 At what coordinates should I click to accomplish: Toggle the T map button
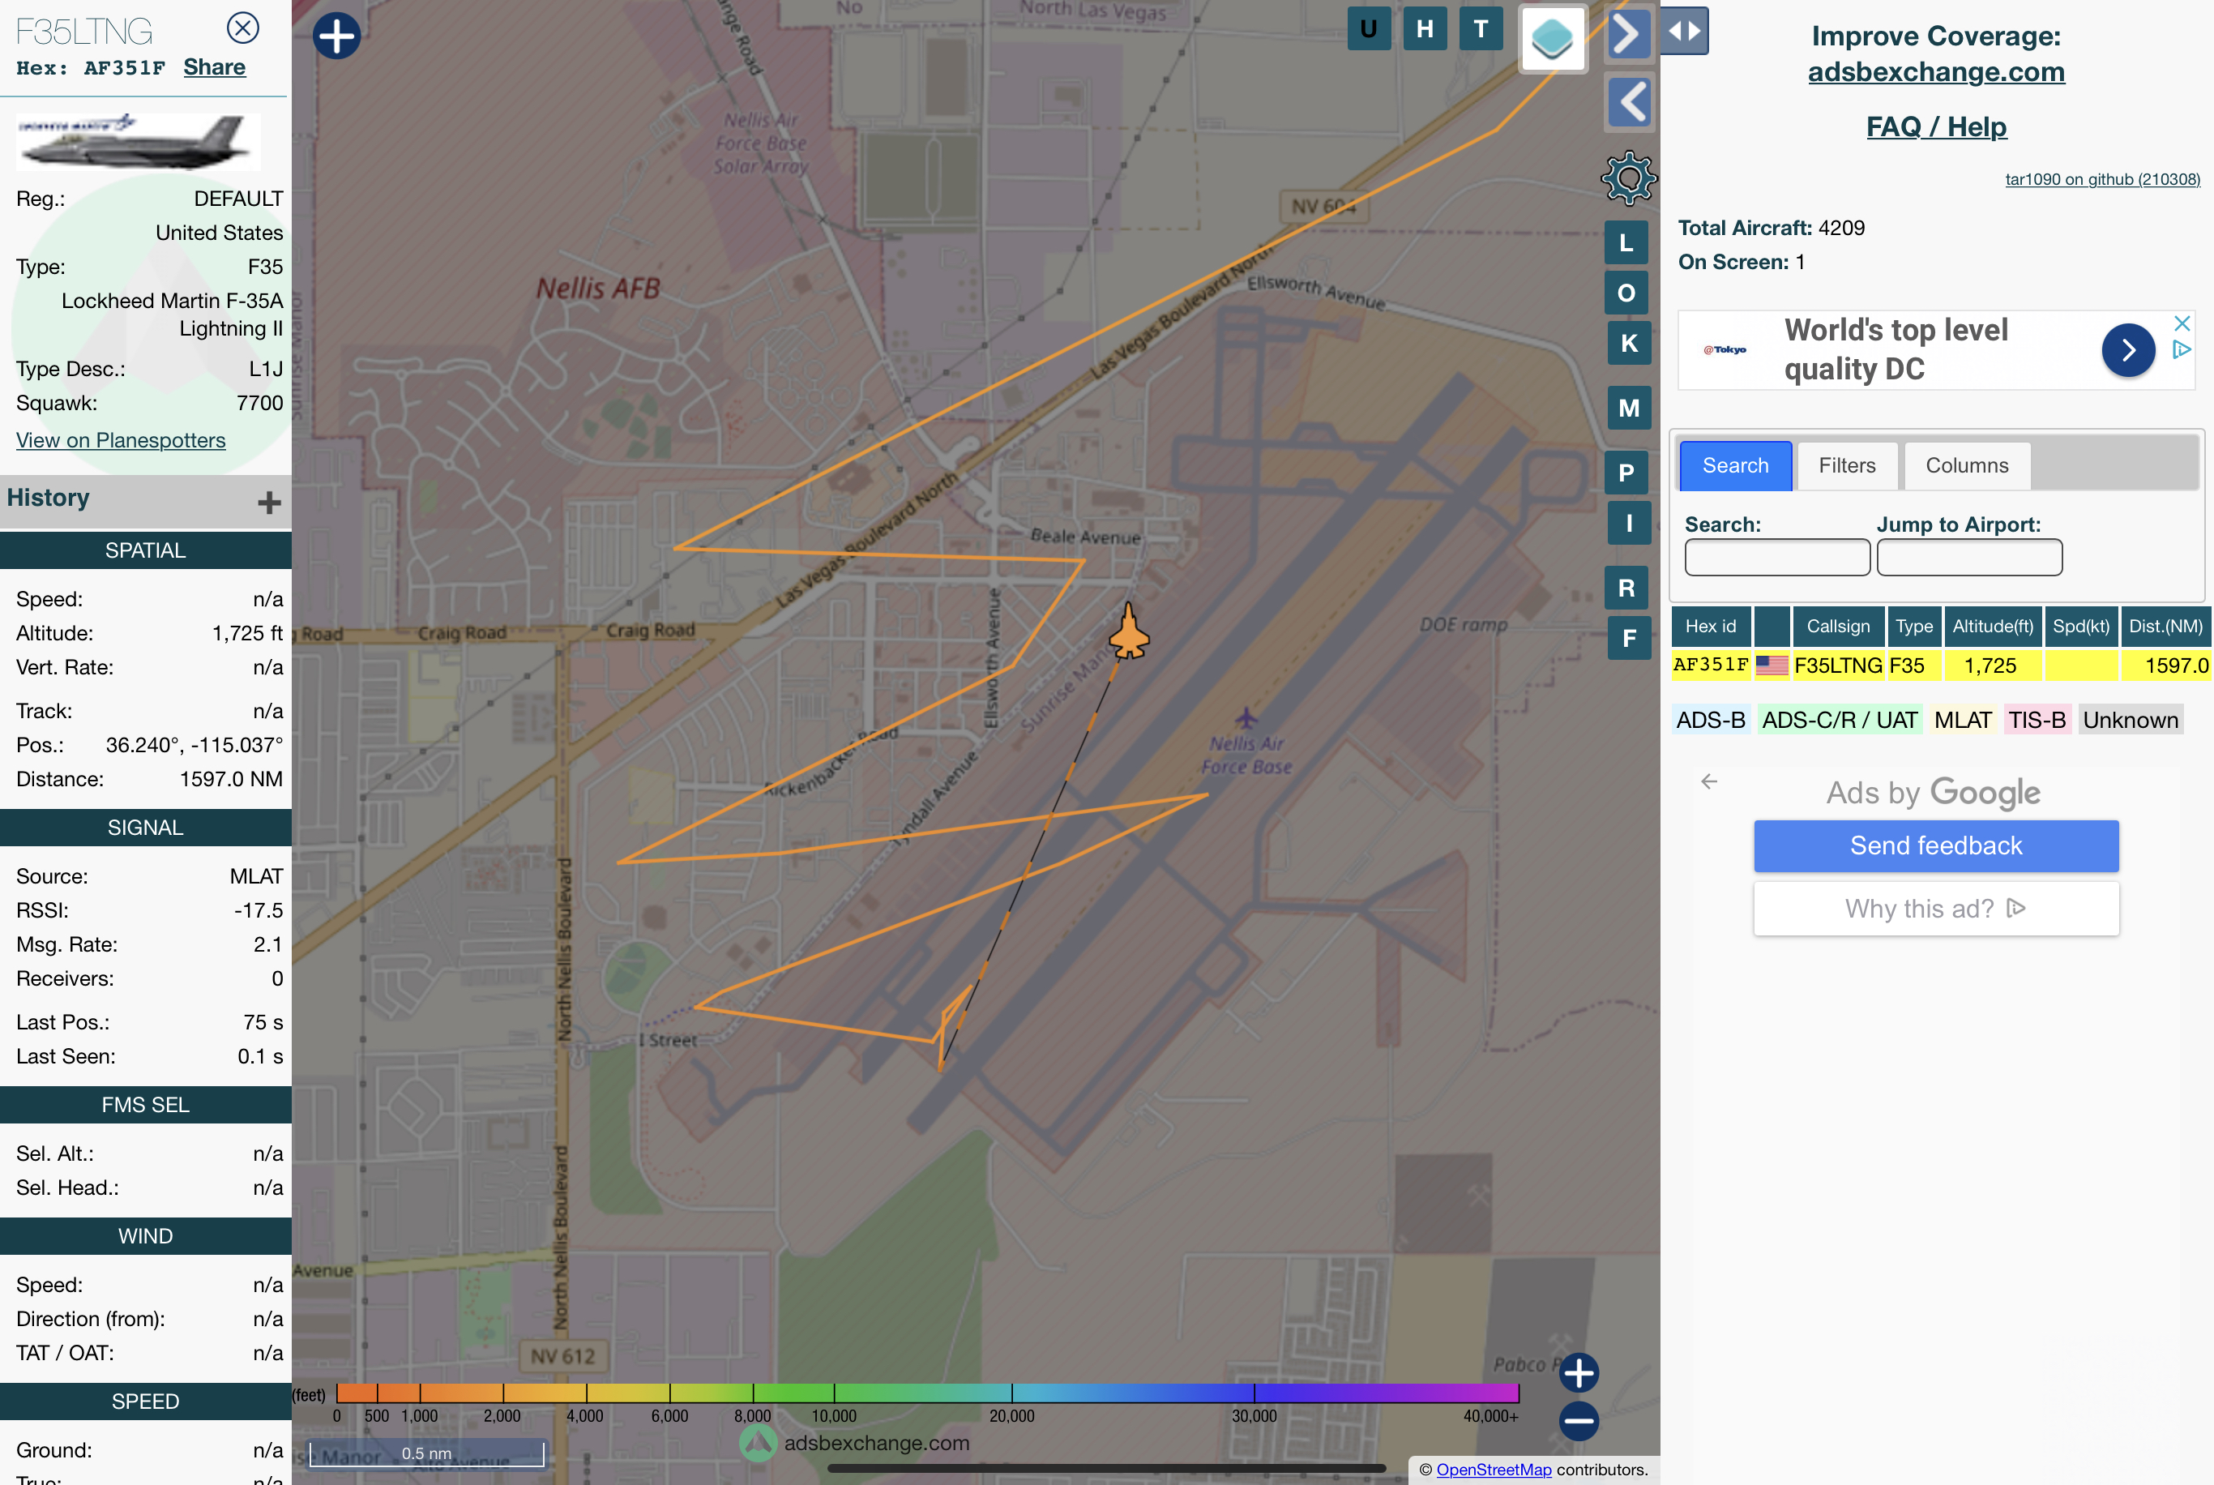tap(1481, 29)
